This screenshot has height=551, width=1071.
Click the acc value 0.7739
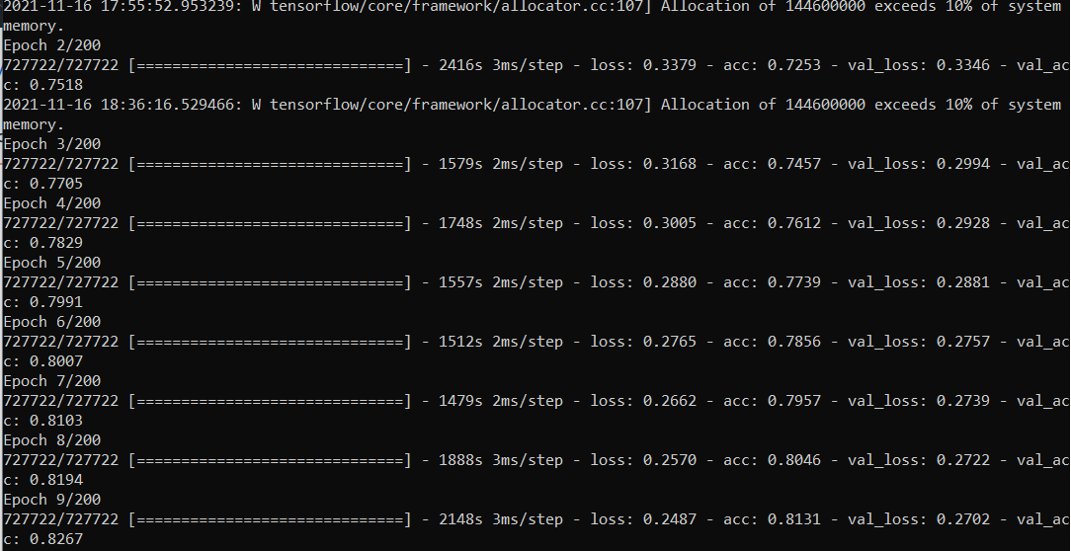[794, 283]
